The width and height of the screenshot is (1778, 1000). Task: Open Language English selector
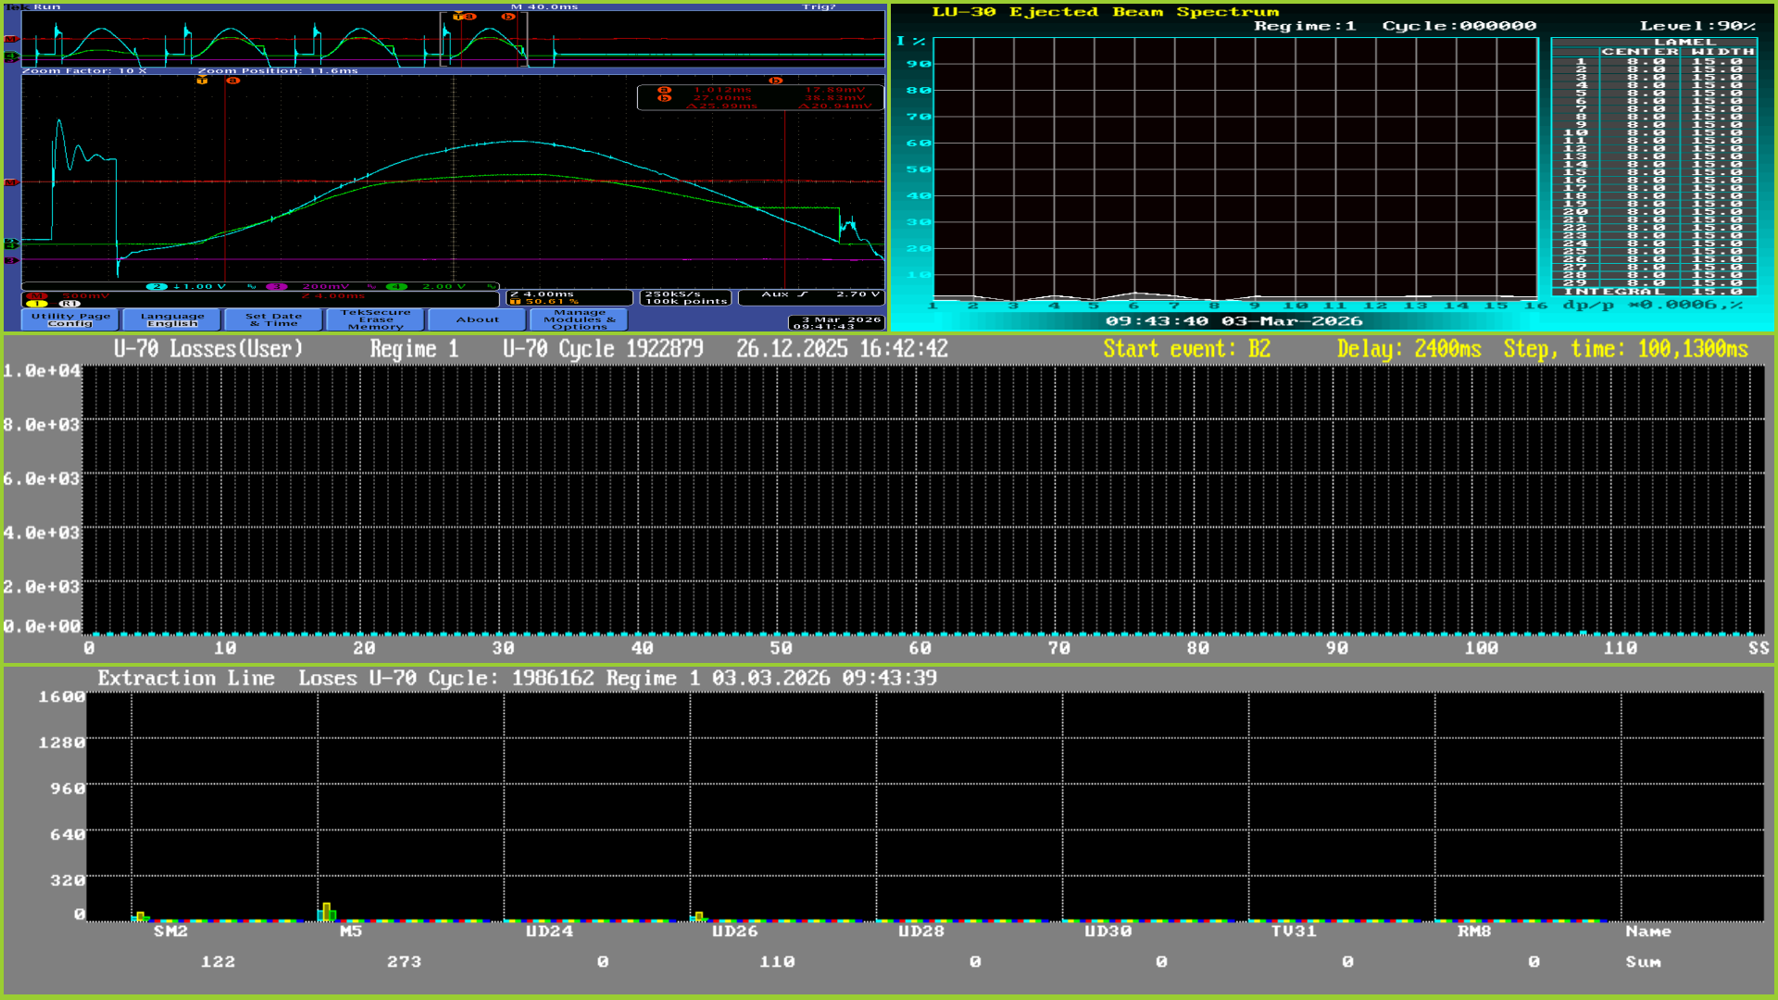[x=172, y=319]
